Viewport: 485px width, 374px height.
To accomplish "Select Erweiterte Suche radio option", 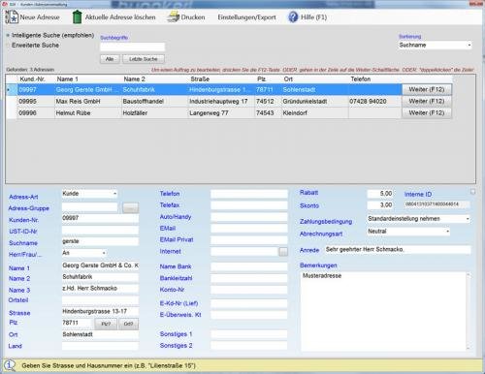I will pos(8,46).
